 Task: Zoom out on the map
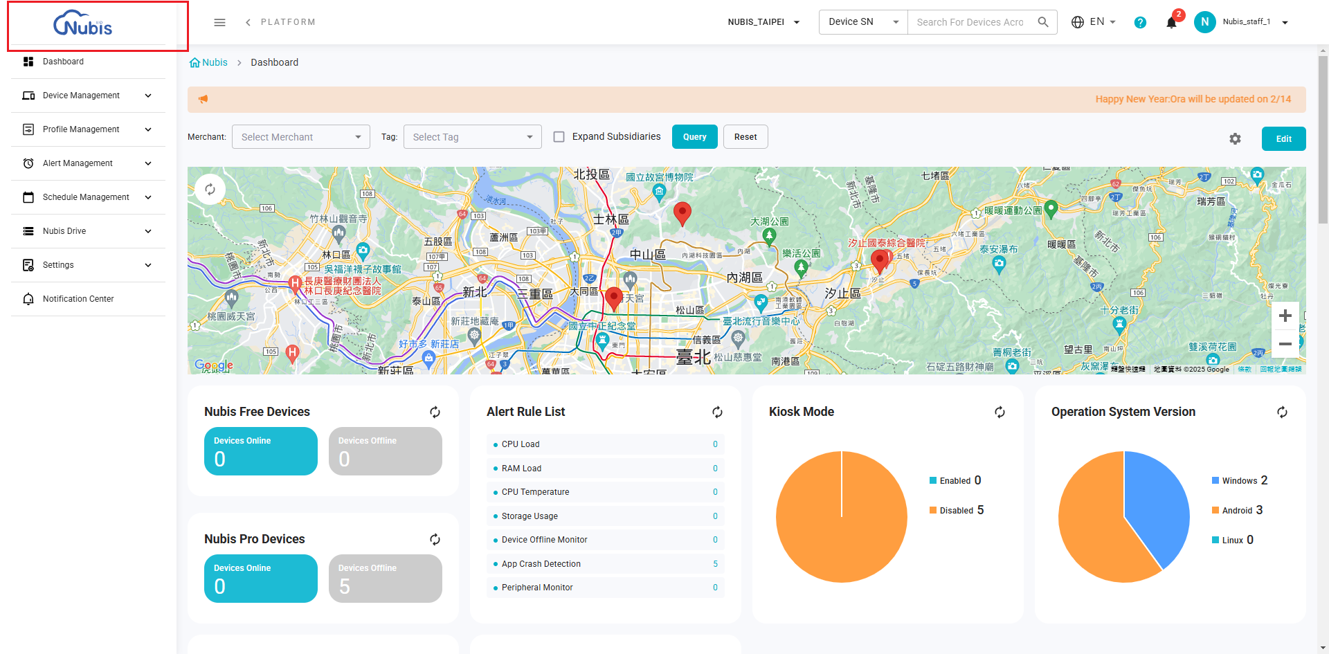(1285, 344)
